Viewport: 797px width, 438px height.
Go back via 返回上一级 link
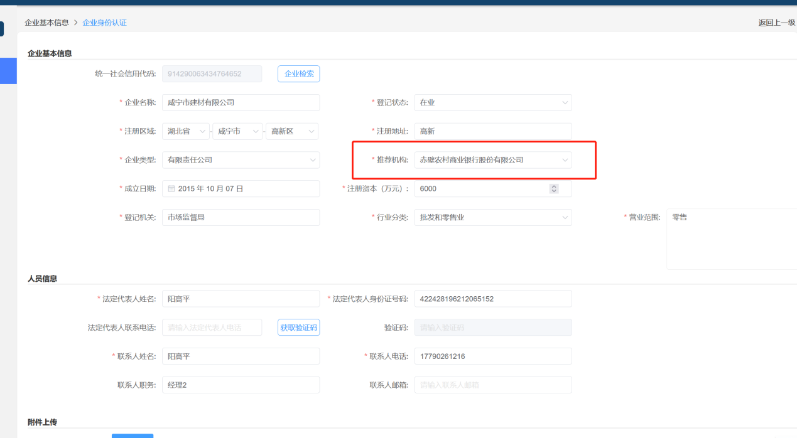tap(777, 23)
